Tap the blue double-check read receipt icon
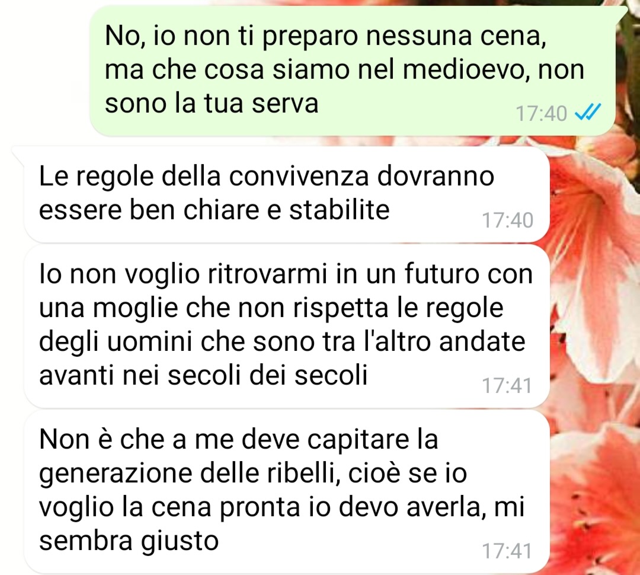This screenshot has height=575, width=640. pos(588,112)
